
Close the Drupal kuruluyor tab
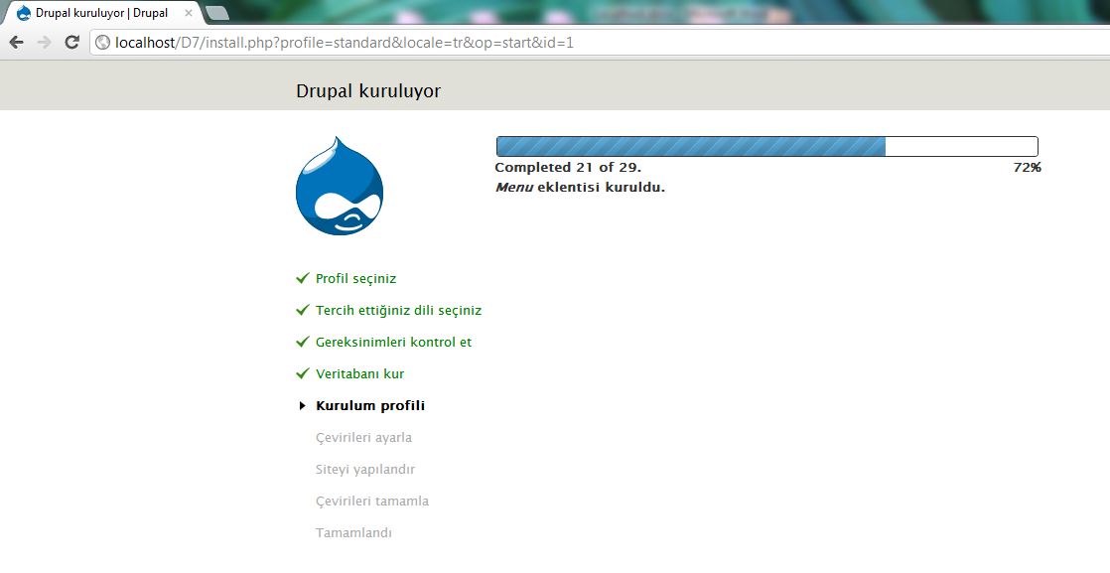point(189,13)
